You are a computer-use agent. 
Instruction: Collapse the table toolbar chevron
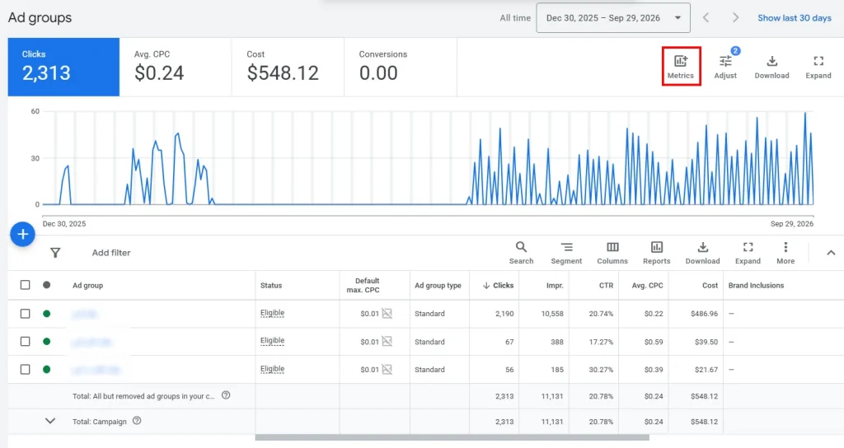click(831, 252)
